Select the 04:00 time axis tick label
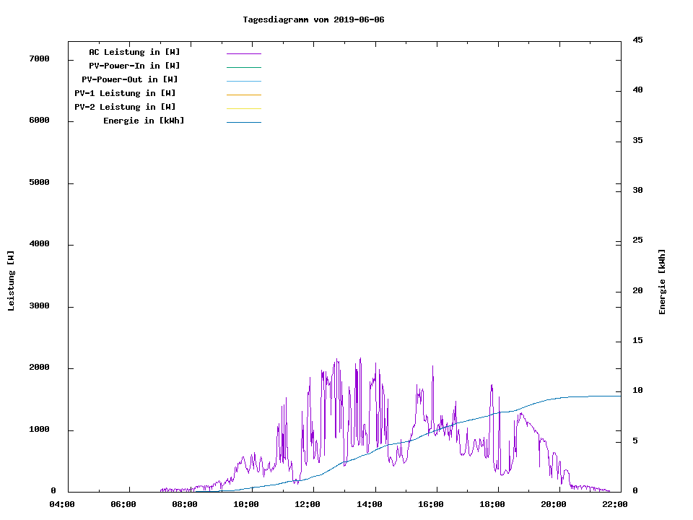This screenshot has height=520, width=693. [x=62, y=504]
